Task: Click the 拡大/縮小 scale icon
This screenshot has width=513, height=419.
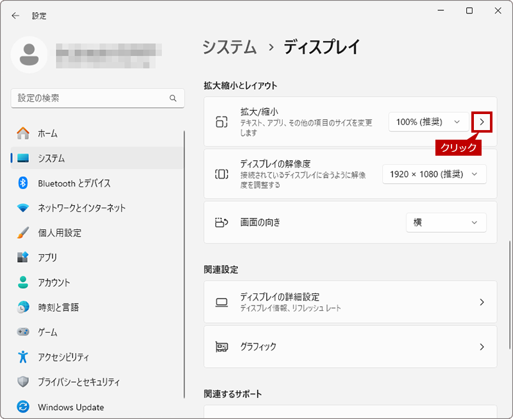Action: [221, 122]
